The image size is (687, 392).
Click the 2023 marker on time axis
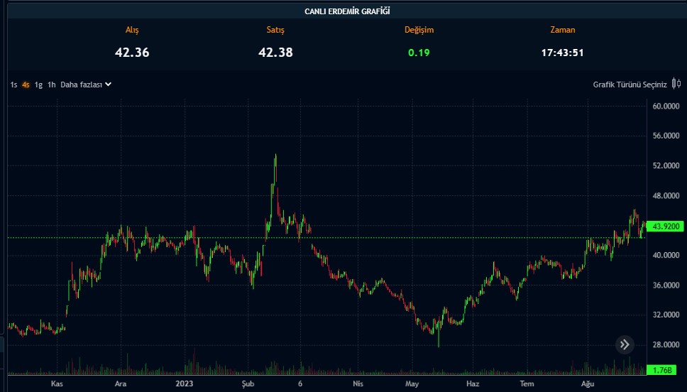tap(184, 383)
